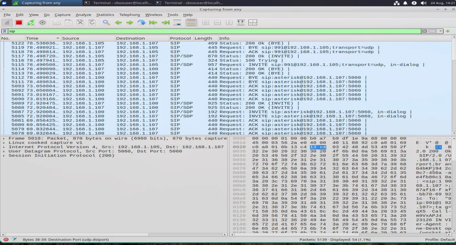Toggle packet colorization rules

191,22
